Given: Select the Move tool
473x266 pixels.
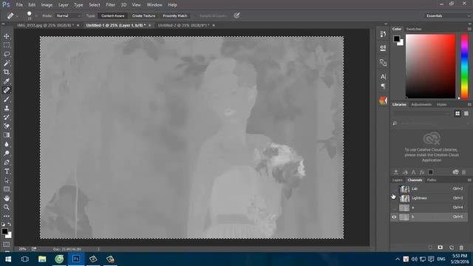Looking at the screenshot, I should point(7,36).
